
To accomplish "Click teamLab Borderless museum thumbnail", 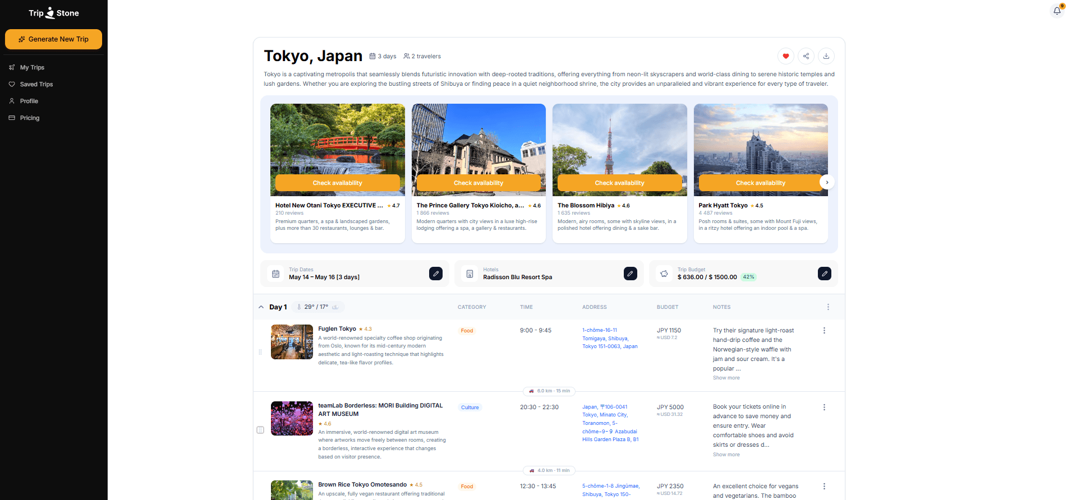I will pos(292,418).
